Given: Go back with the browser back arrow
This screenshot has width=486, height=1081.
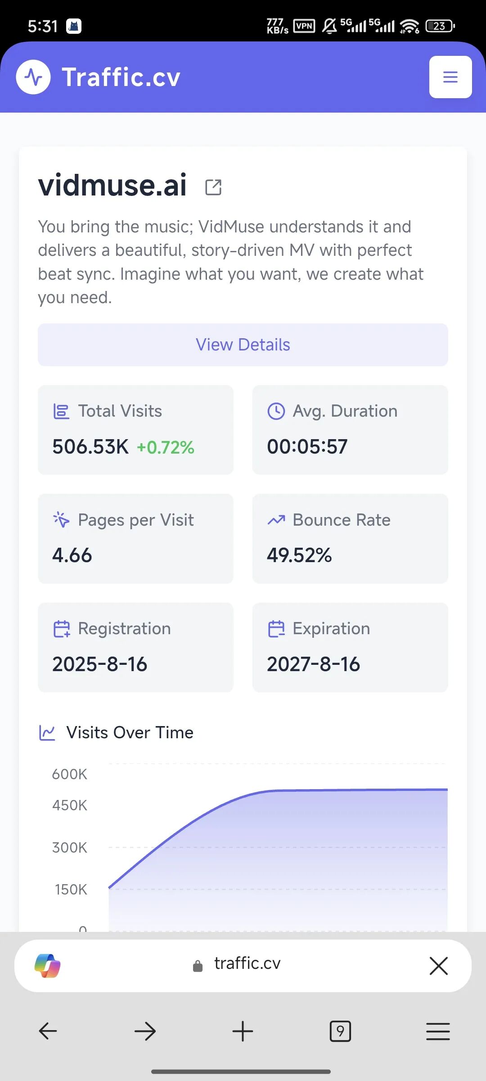Looking at the screenshot, I should click(x=48, y=1031).
